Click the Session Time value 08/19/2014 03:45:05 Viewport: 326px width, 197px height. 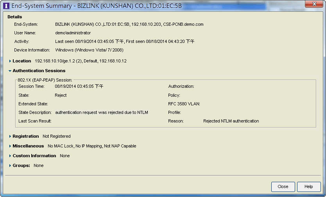(x=79, y=86)
